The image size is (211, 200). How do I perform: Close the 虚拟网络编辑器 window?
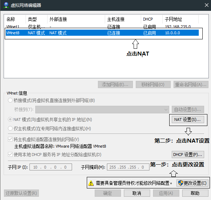207,5
